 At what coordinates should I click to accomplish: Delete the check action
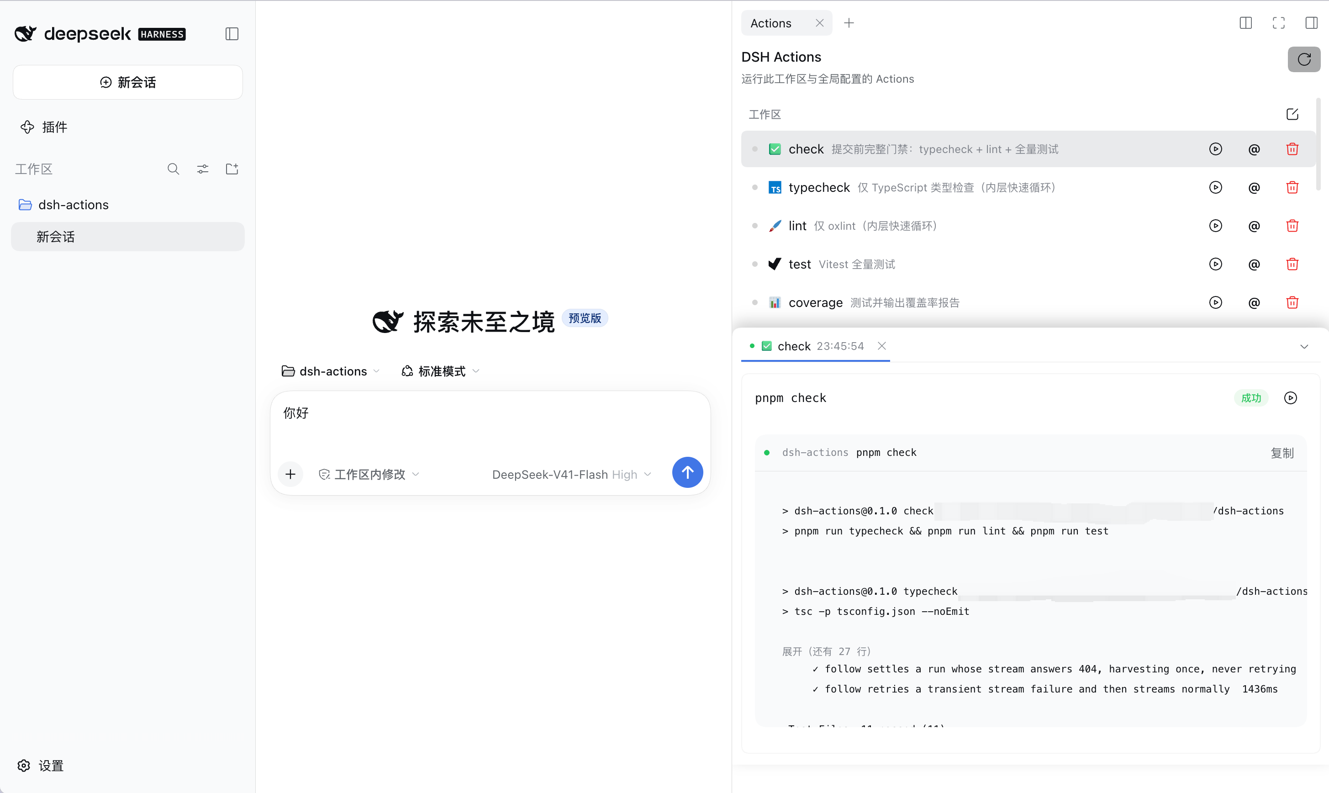click(x=1292, y=149)
